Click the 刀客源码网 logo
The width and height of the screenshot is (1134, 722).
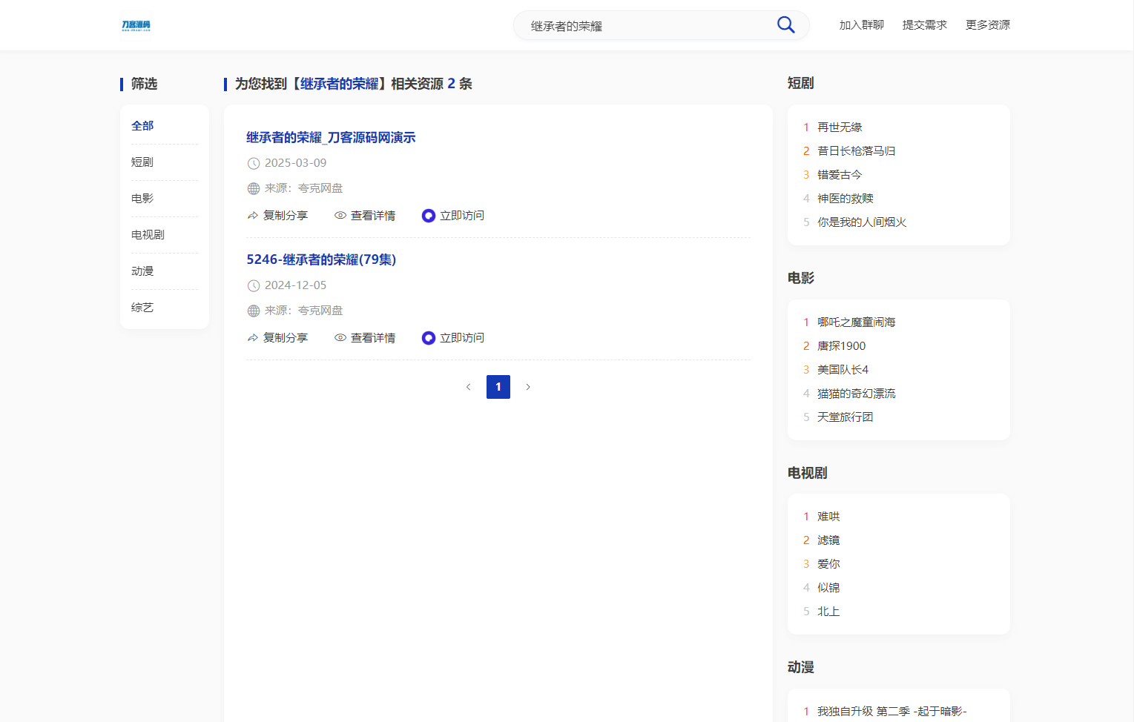[x=136, y=24]
